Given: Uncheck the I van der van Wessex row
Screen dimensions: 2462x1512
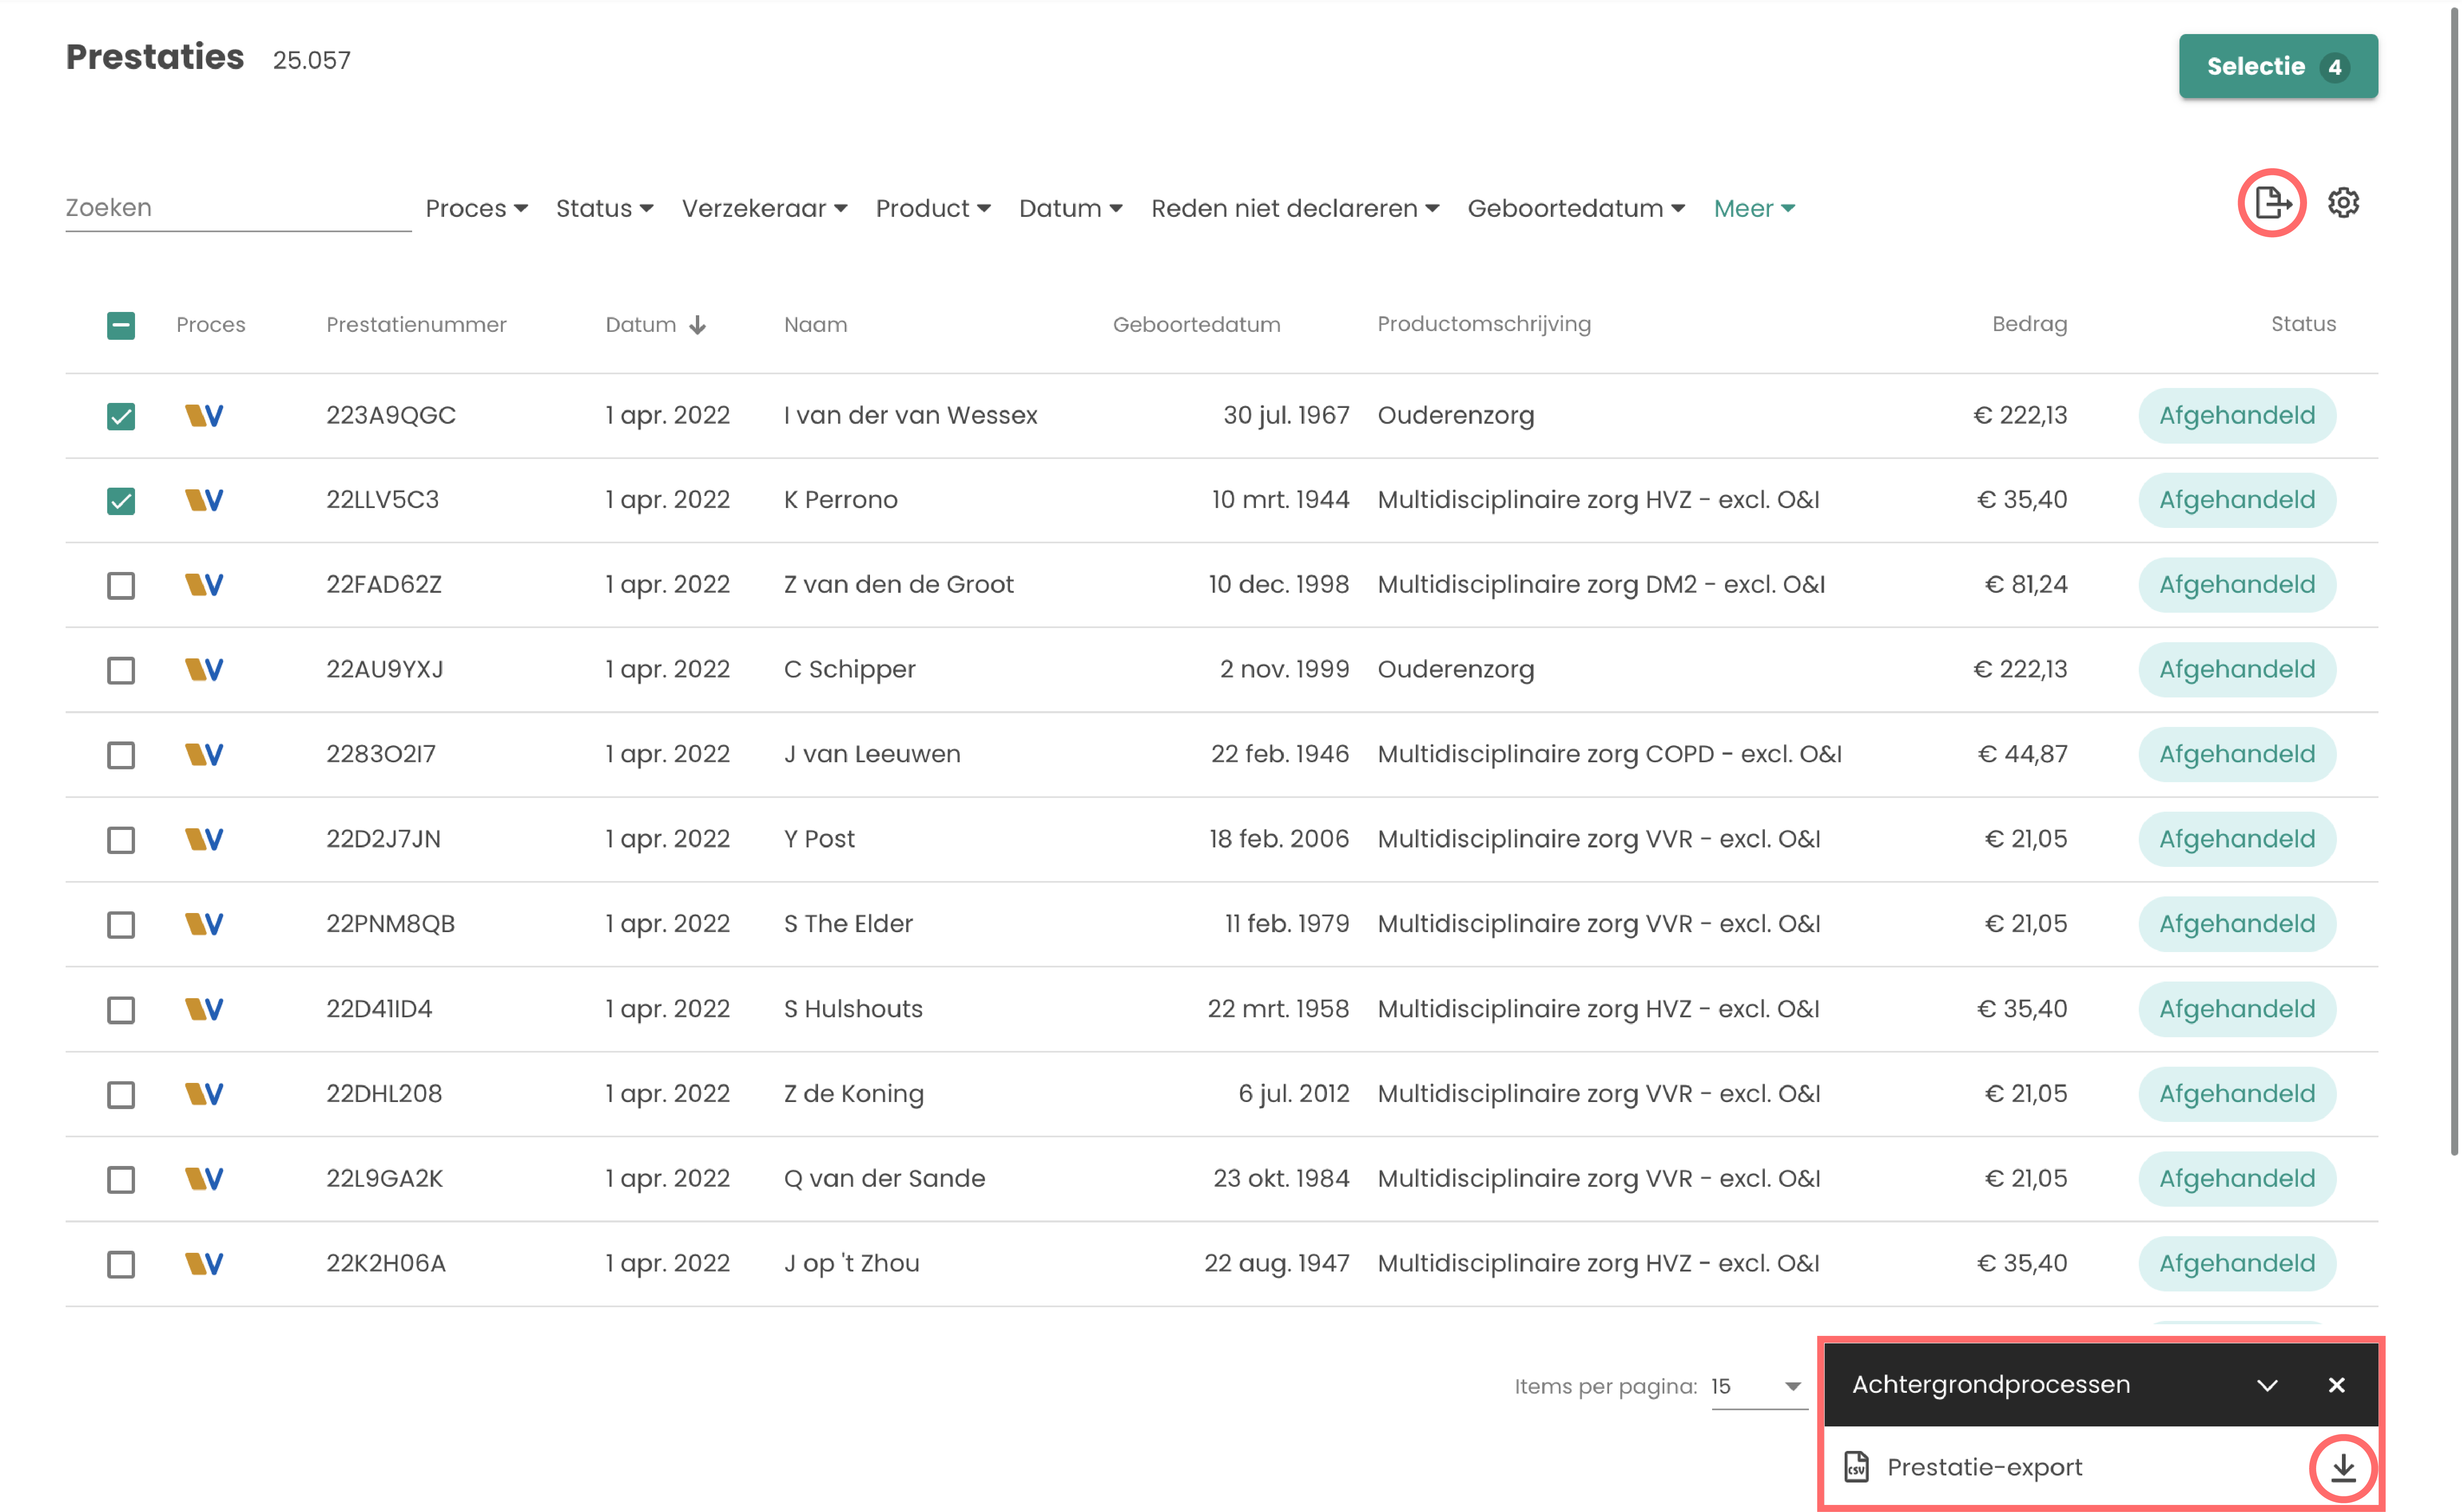Looking at the screenshot, I should pyautogui.click(x=121, y=416).
